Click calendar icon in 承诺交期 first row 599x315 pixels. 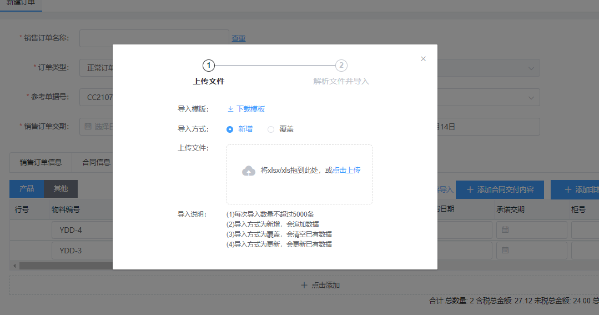coord(505,230)
